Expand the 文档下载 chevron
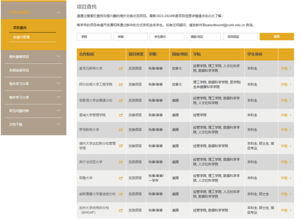This screenshot has width=302, height=220. pos(59,124)
